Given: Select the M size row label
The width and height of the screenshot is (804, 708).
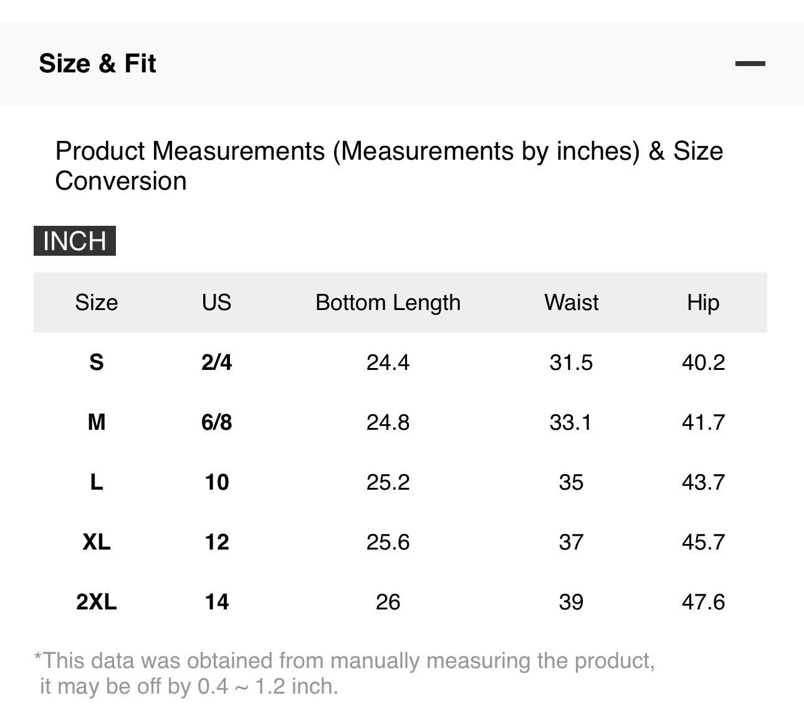Looking at the screenshot, I should click(97, 422).
